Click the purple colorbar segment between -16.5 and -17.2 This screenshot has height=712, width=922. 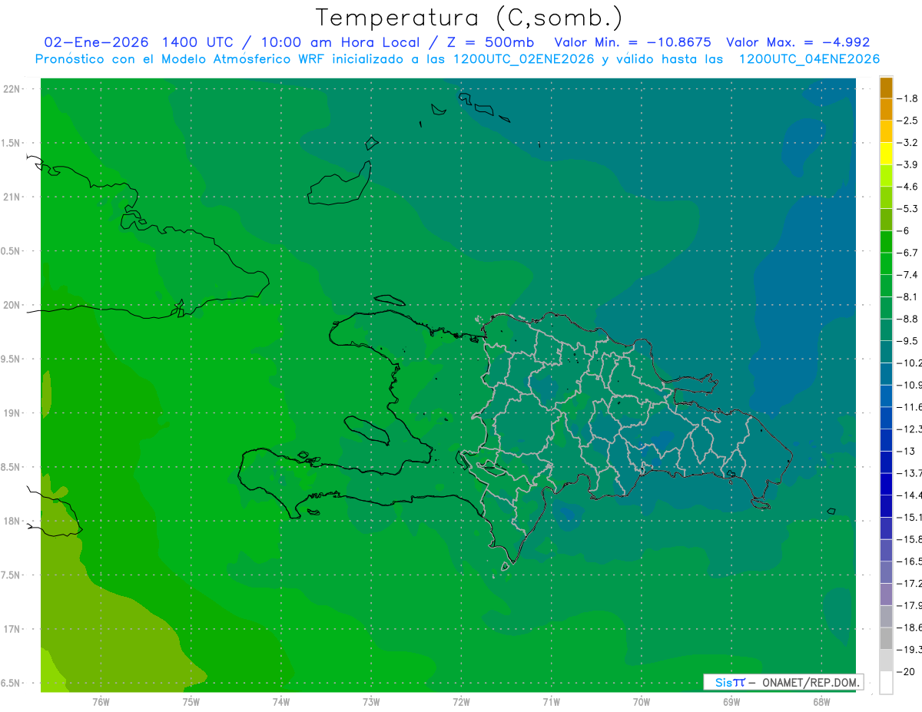pos(886,572)
